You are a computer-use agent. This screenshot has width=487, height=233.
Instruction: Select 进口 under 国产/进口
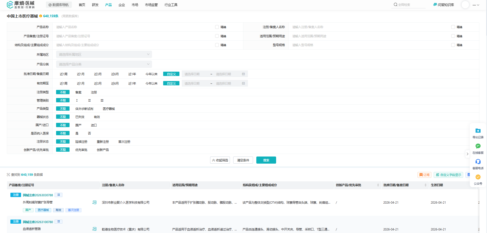[x=94, y=125]
